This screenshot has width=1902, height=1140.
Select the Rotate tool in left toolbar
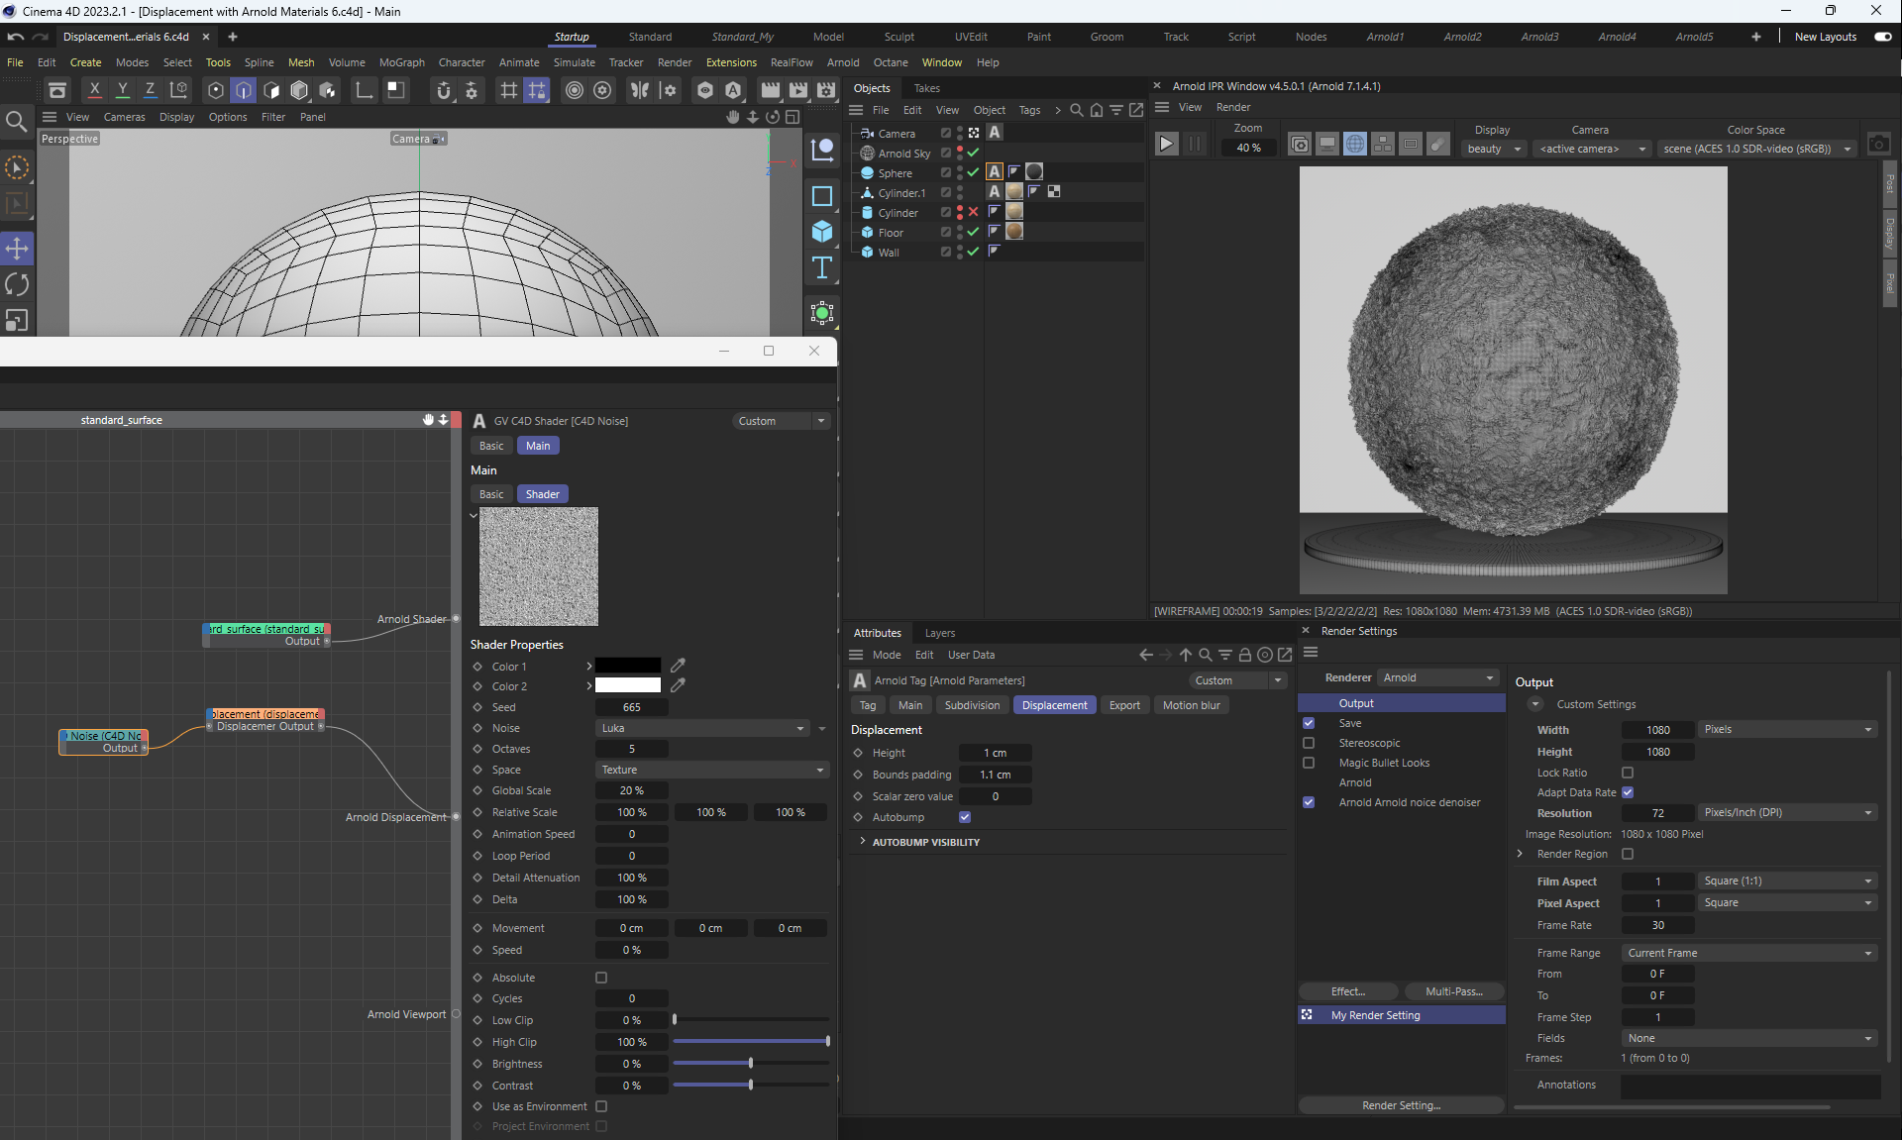coord(17,284)
